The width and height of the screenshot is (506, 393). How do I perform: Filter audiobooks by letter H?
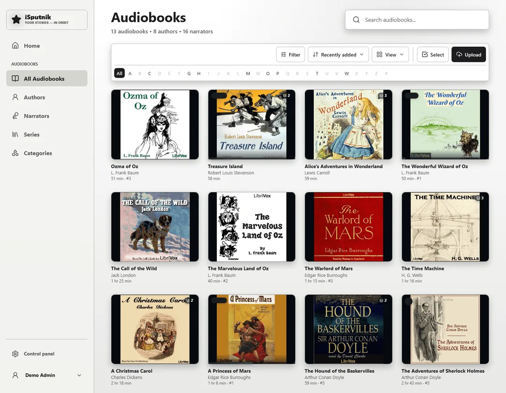coord(199,73)
